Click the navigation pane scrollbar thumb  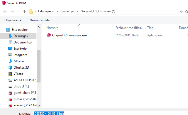(39, 66)
